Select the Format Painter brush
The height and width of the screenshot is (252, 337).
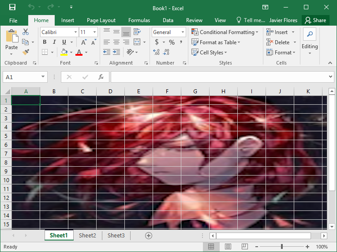[x=26, y=52]
